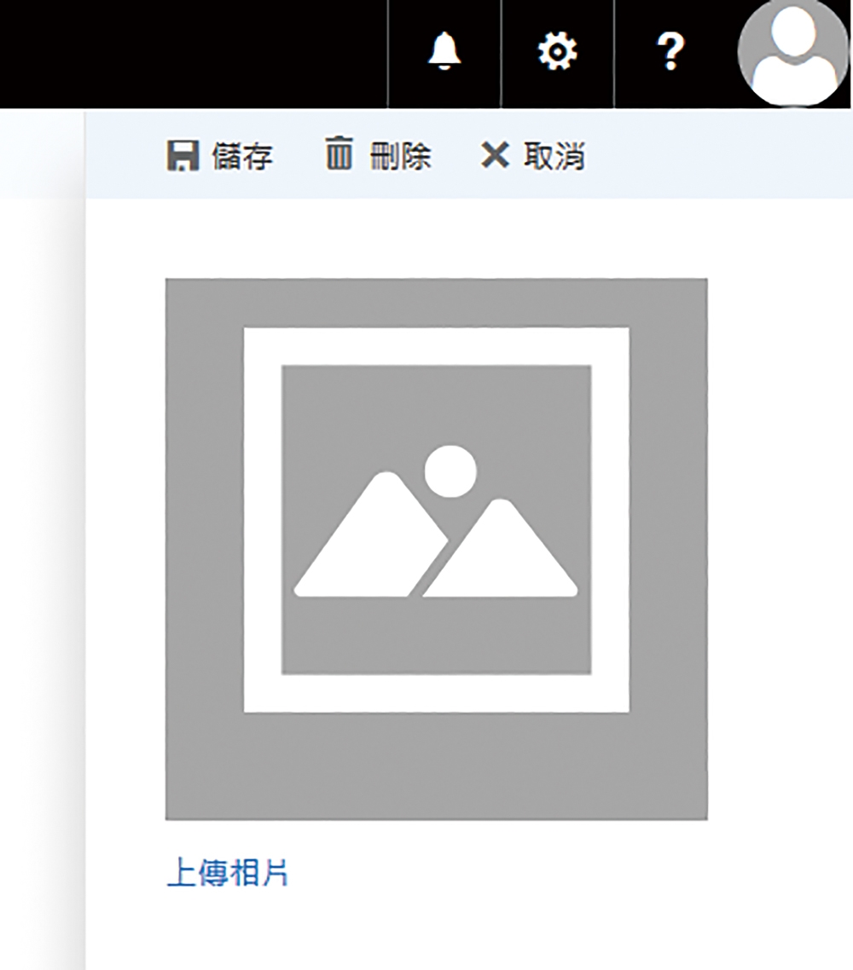Click the gray photo placeholder image

[x=437, y=549]
